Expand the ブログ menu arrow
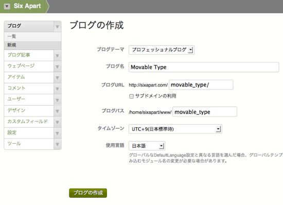 point(58,27)
